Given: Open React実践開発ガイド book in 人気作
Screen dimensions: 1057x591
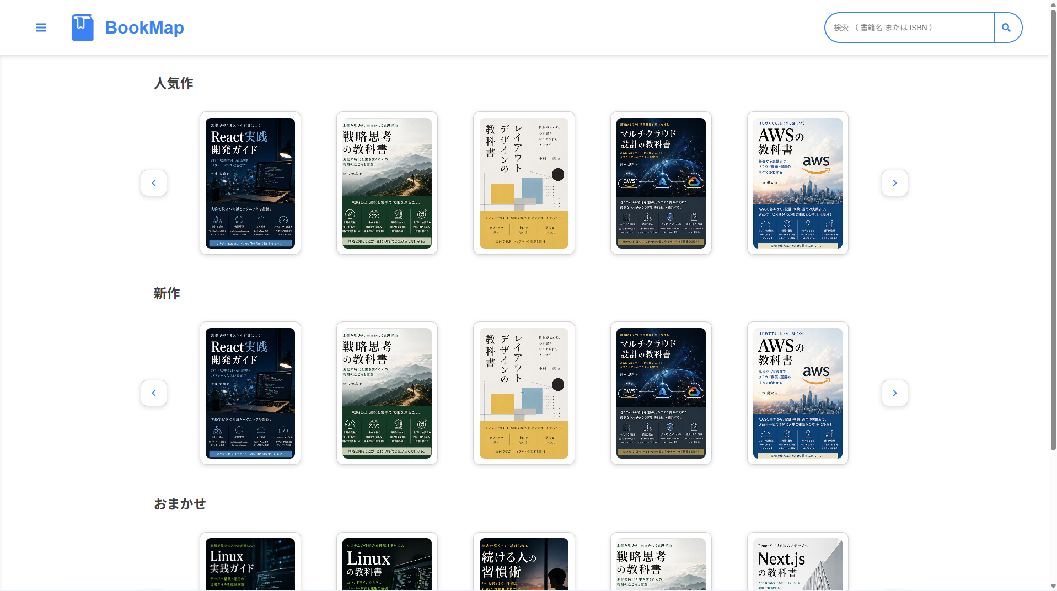Looking at the screenshot, I should coord(250,183).
